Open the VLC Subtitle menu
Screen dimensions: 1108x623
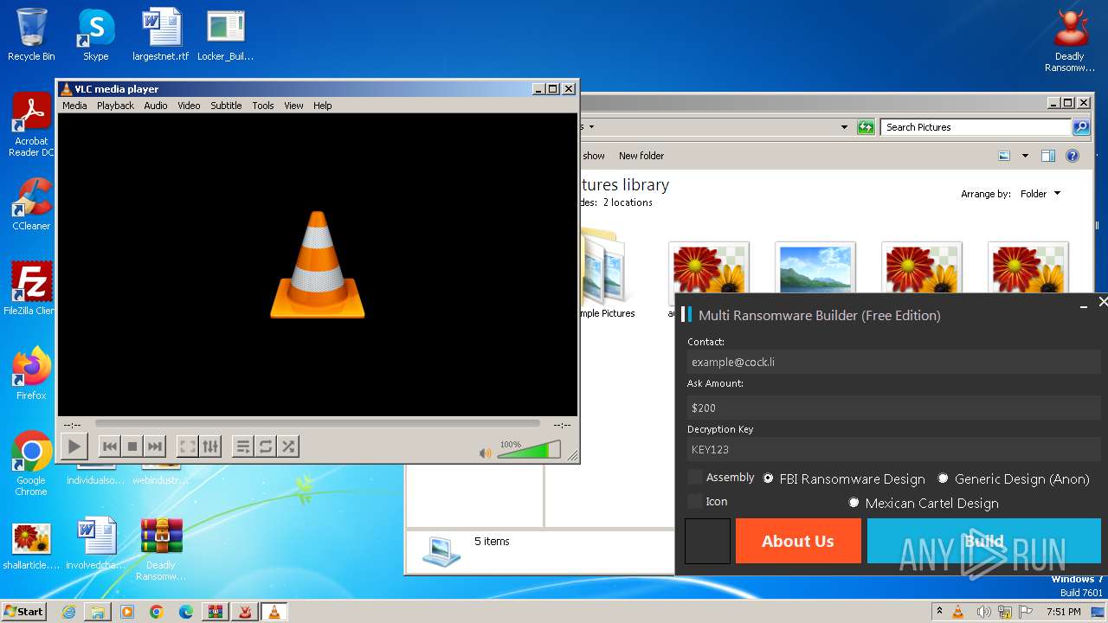point(226,106)
